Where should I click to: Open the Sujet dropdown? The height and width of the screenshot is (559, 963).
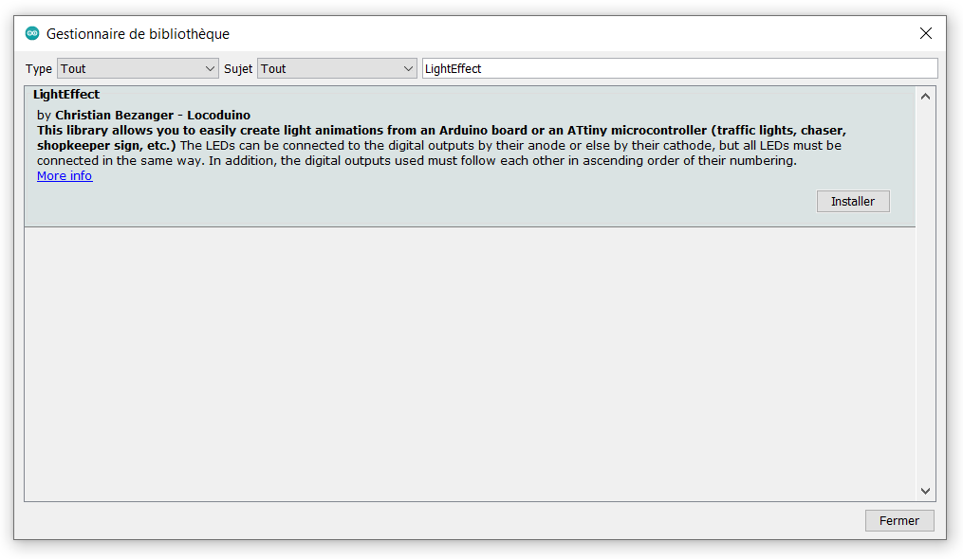pyautogui.click(x=337, y=69)
